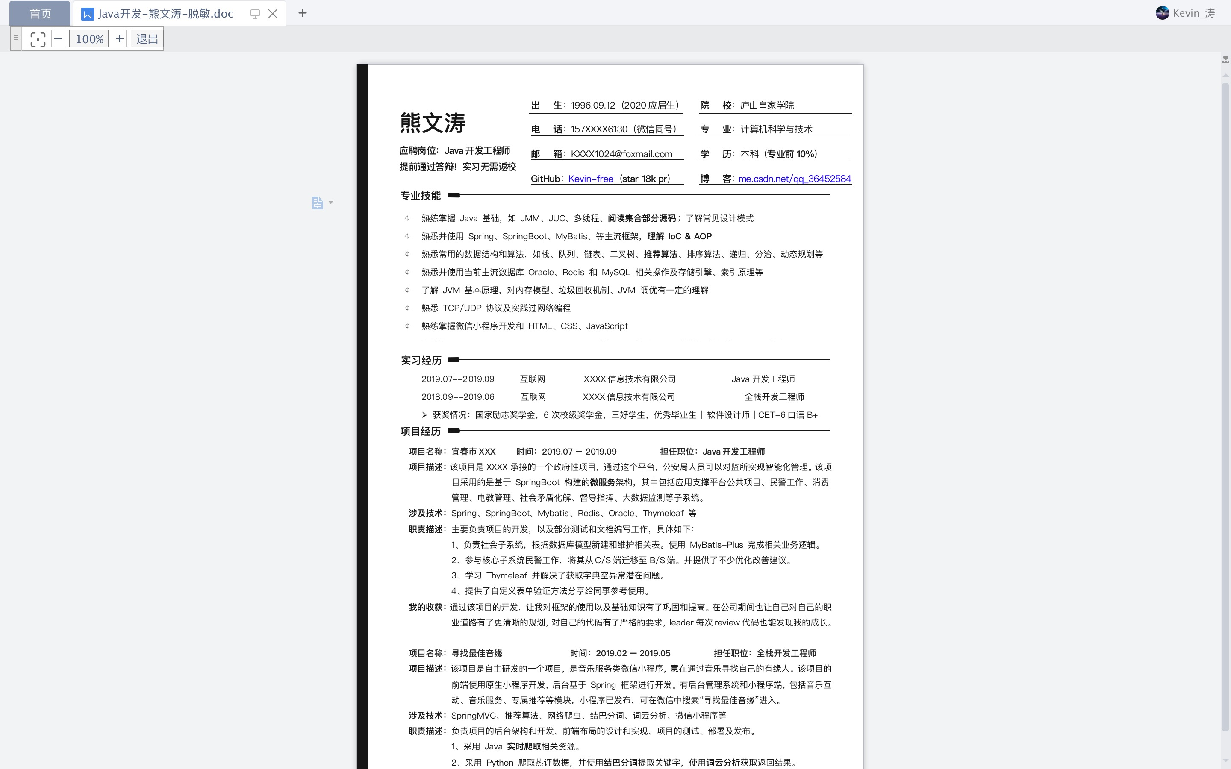The image size is (1231, 769).
Task: Click the minus zoom-out button
Action: (59, 38)
